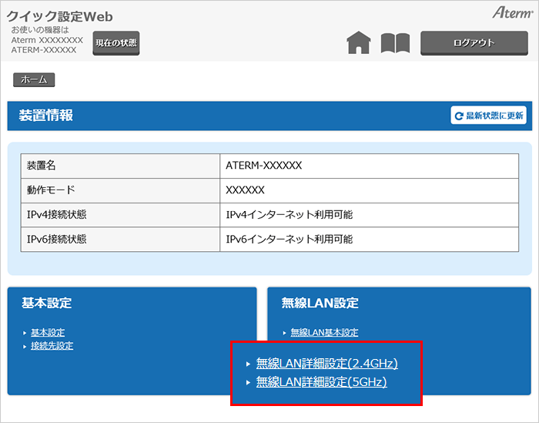Select the ホーム breadcrumb button
The width and height of the screenshot is (539, 423).
pyautogui.click(x=34, y=79)
